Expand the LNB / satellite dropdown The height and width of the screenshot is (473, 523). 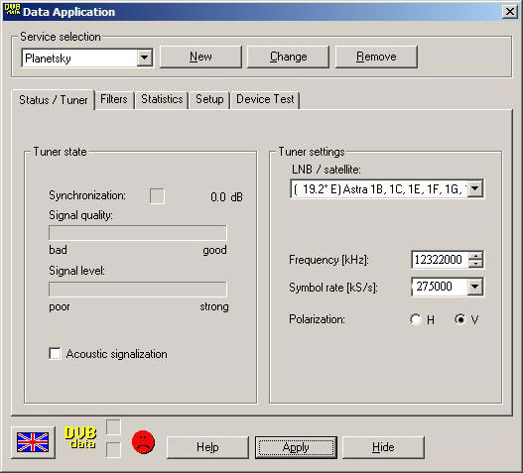[x=475, y=189]
